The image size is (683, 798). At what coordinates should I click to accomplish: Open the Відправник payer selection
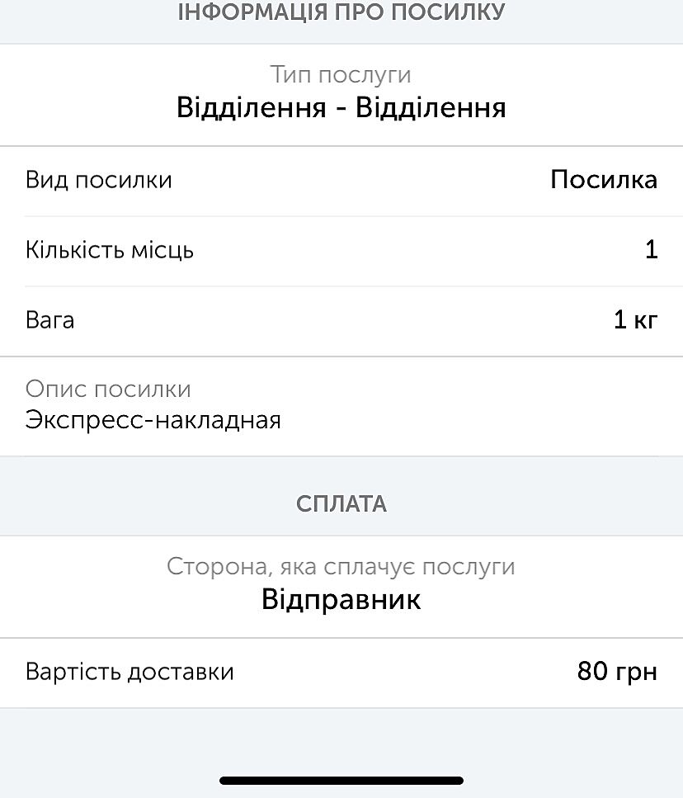341,600
